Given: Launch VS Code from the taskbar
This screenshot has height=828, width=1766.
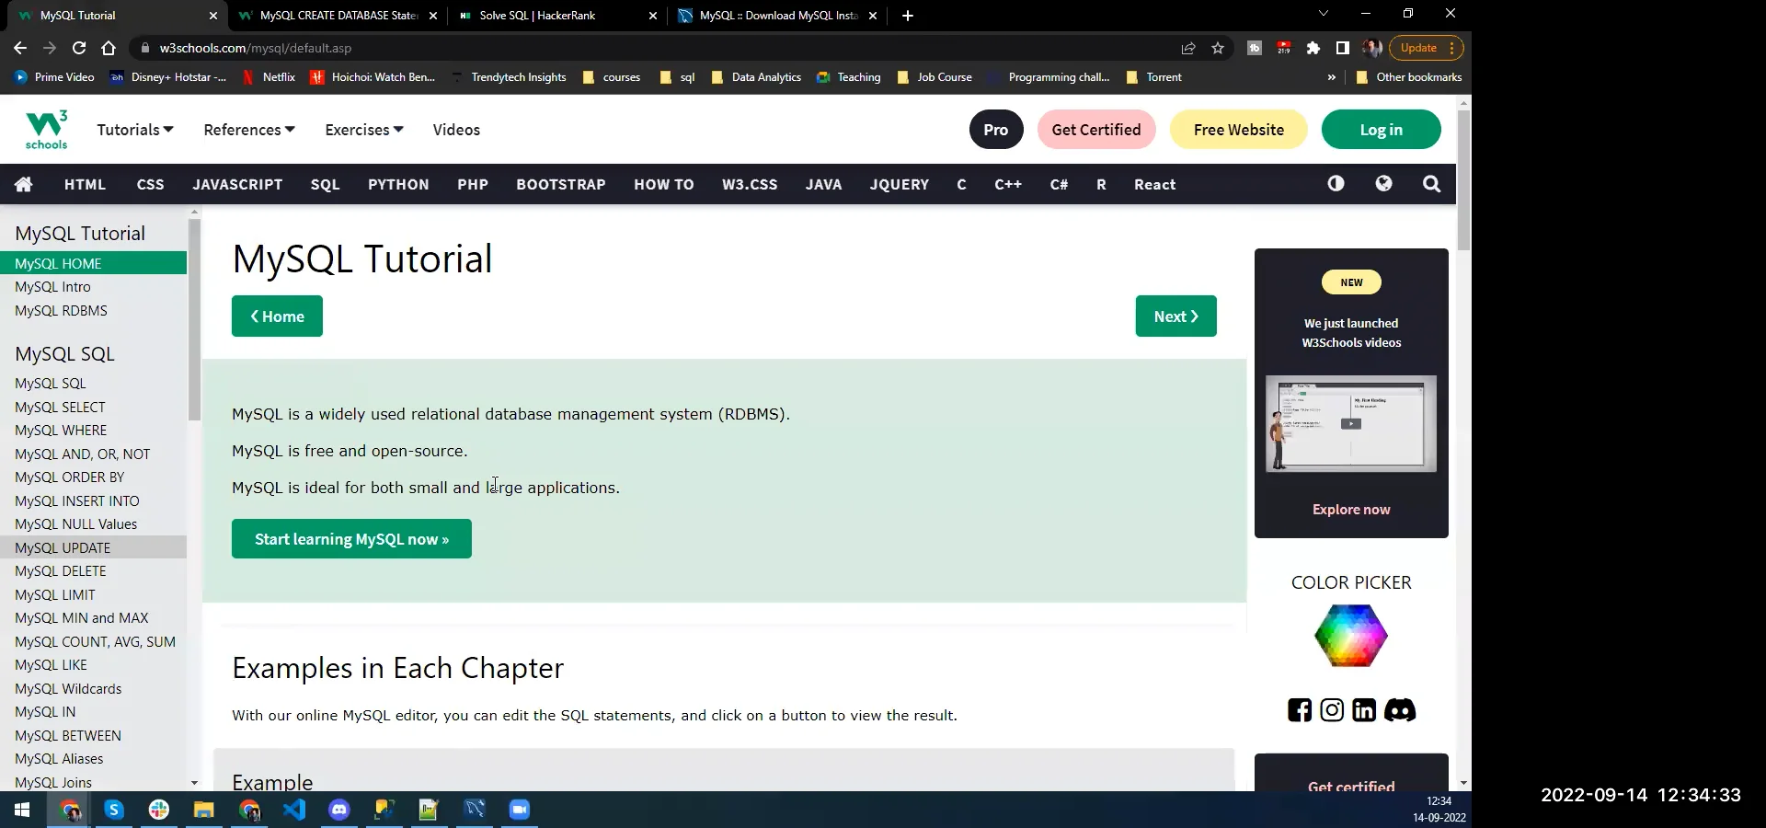Looking at the screenshot, I should coord(293,811).
